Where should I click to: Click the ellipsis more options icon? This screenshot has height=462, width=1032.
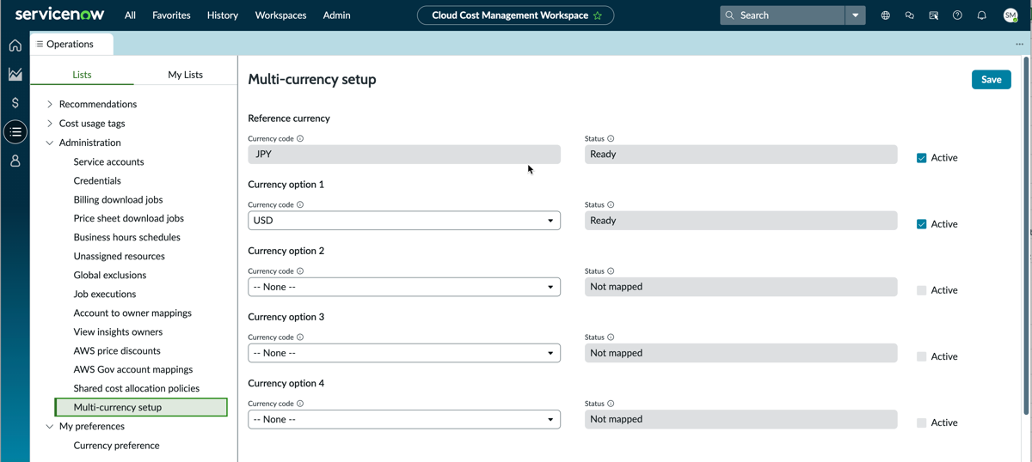[x=1019, y=44]
